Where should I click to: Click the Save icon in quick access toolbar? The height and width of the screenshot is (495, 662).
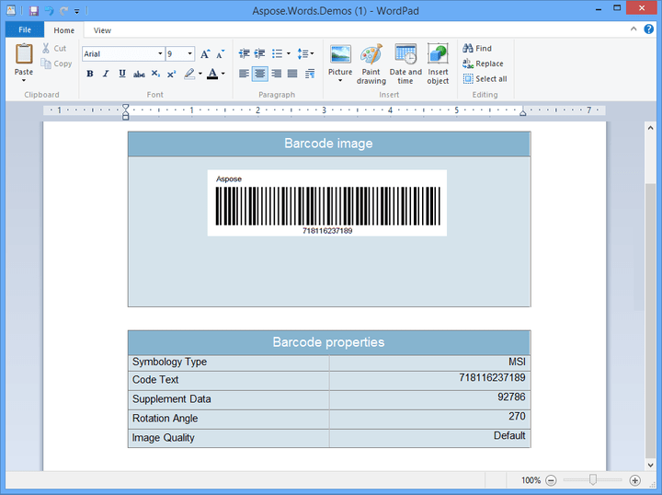33,11
